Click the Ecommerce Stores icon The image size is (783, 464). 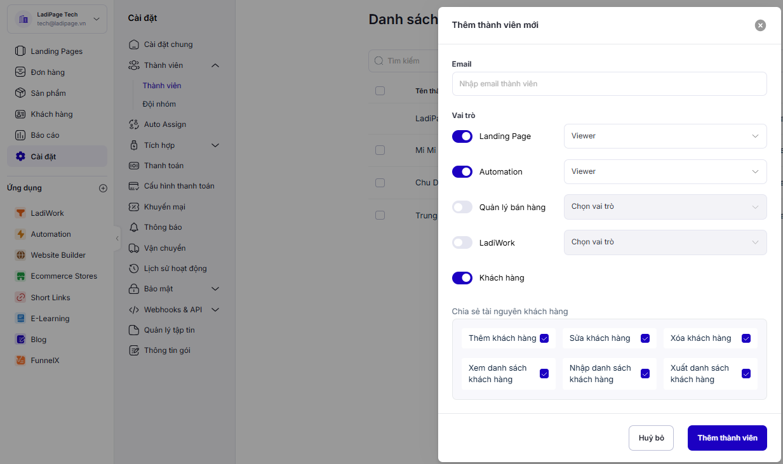point(20,276)
